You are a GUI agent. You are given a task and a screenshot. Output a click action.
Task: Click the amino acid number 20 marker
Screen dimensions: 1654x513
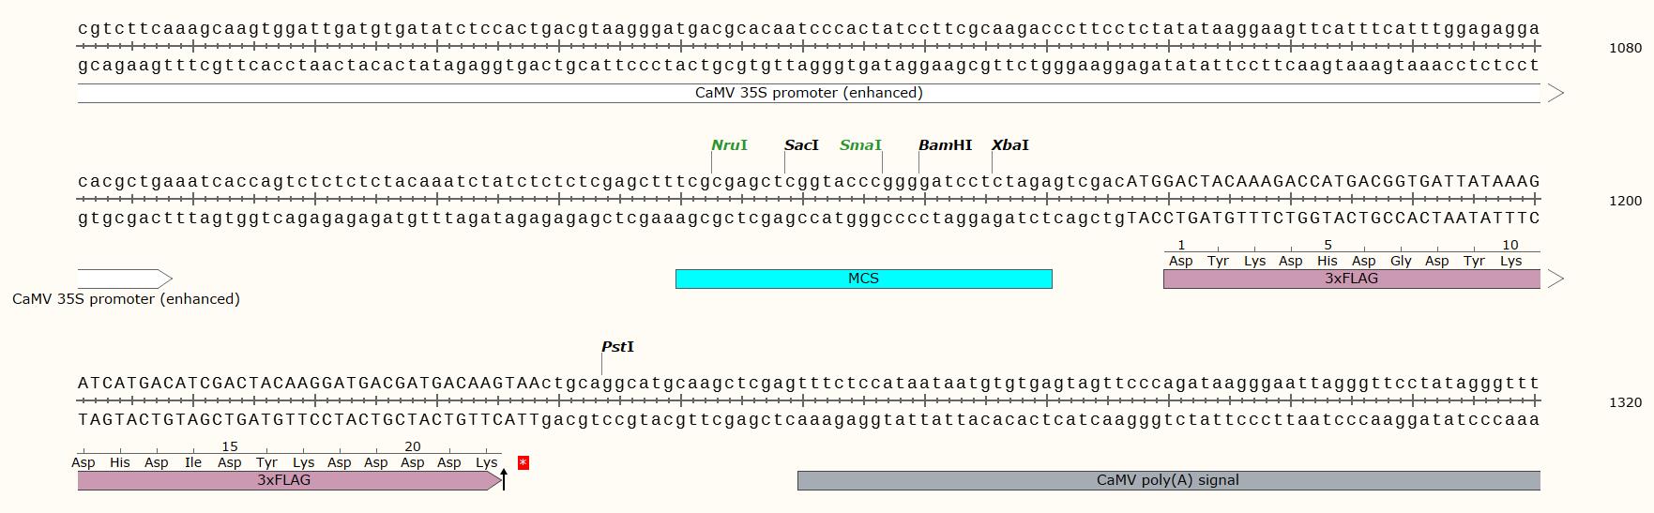click(412, 446)
